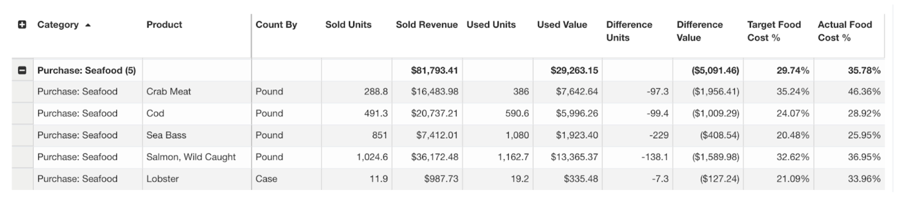Screen dimensions: 905x203
Task: Click Sold Units column header
Action: pyautogui.click(x=348, y=25)
